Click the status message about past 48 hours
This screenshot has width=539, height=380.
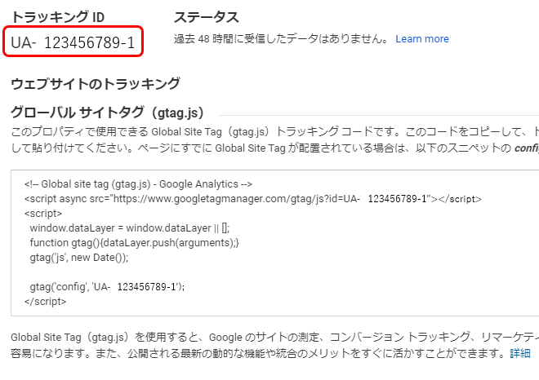pyautogui.click(x=281, y=39)
